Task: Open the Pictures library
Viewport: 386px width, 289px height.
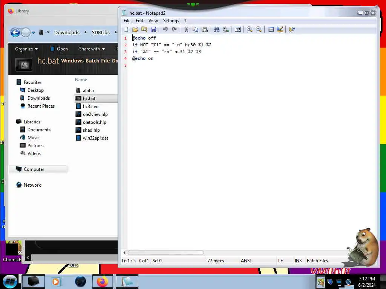Action: tap(35, 146)
